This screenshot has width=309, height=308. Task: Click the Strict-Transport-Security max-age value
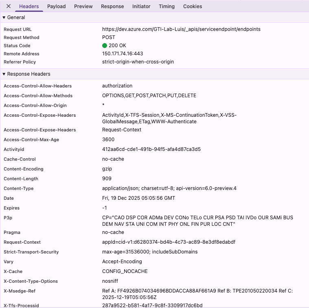(x=150, y=252)
